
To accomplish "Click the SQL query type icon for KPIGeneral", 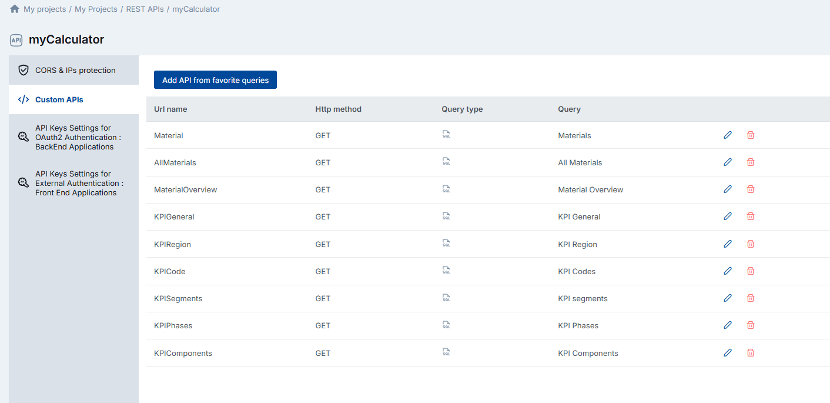I will [x=446, y=216].
